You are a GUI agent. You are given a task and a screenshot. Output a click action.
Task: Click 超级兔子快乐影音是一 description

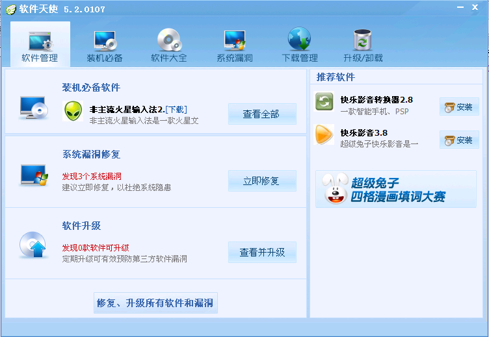pyautogui.click(x=379, y=144)
